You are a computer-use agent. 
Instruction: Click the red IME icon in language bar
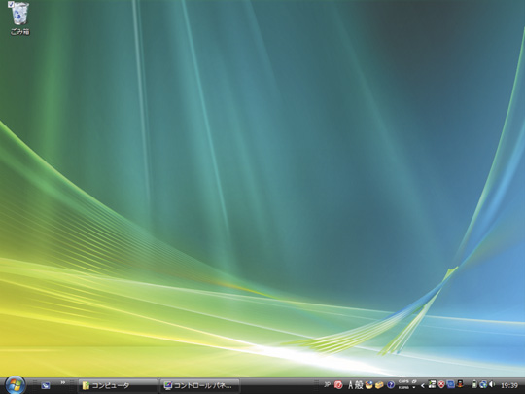[338, 385]
